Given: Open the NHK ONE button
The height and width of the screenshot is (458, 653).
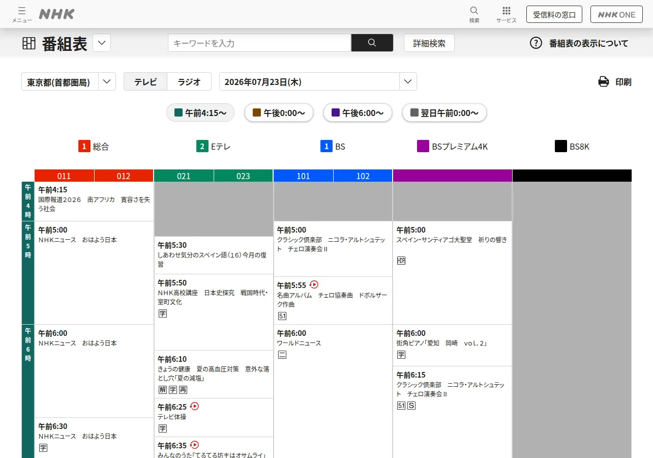Looking at the screenshot, I should tap(616, 14).
